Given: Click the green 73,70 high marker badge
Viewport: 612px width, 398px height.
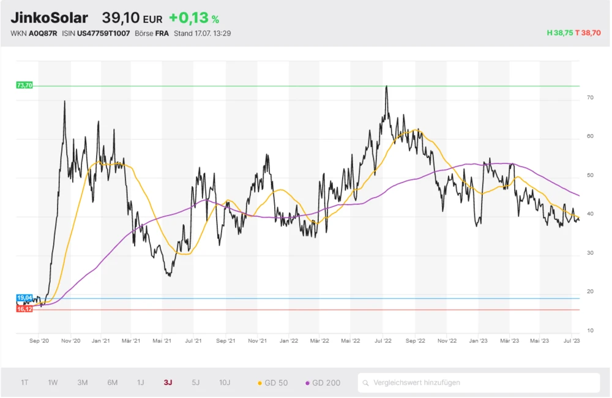Looking at the screenshot, I should pos(24,86).
